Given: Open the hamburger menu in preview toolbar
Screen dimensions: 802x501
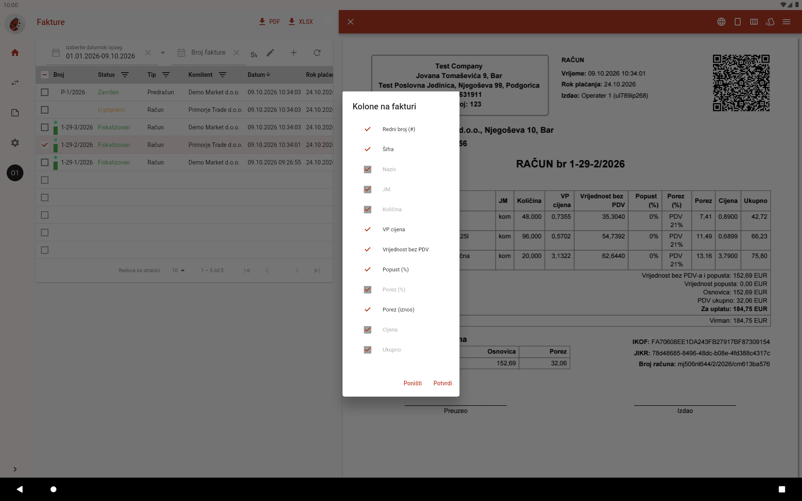Looking at the screenshot, I should tap(787, 22).
